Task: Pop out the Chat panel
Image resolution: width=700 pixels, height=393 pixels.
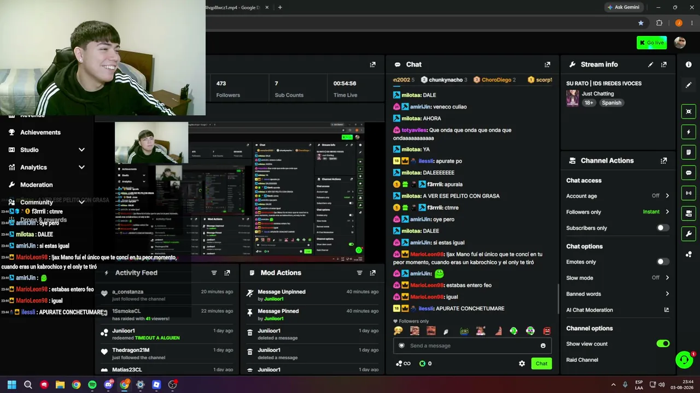Action: coord(547,64)
